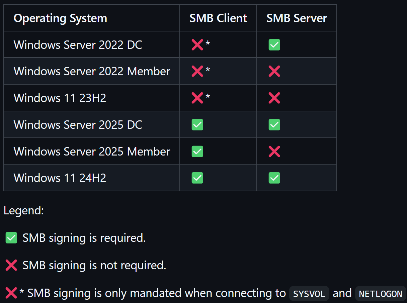The width and height of the screenshot is (407, 303).
Task: Click green check for Windows 11 24H2 SMB Client
Action: 197,178
